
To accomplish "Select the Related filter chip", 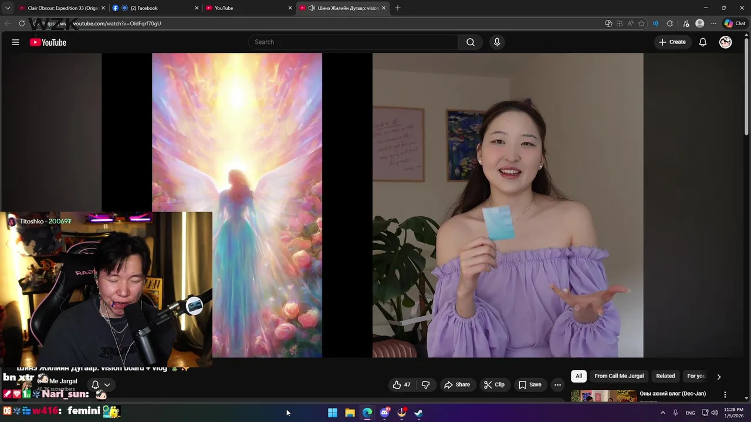I will [x=665, y=376].
